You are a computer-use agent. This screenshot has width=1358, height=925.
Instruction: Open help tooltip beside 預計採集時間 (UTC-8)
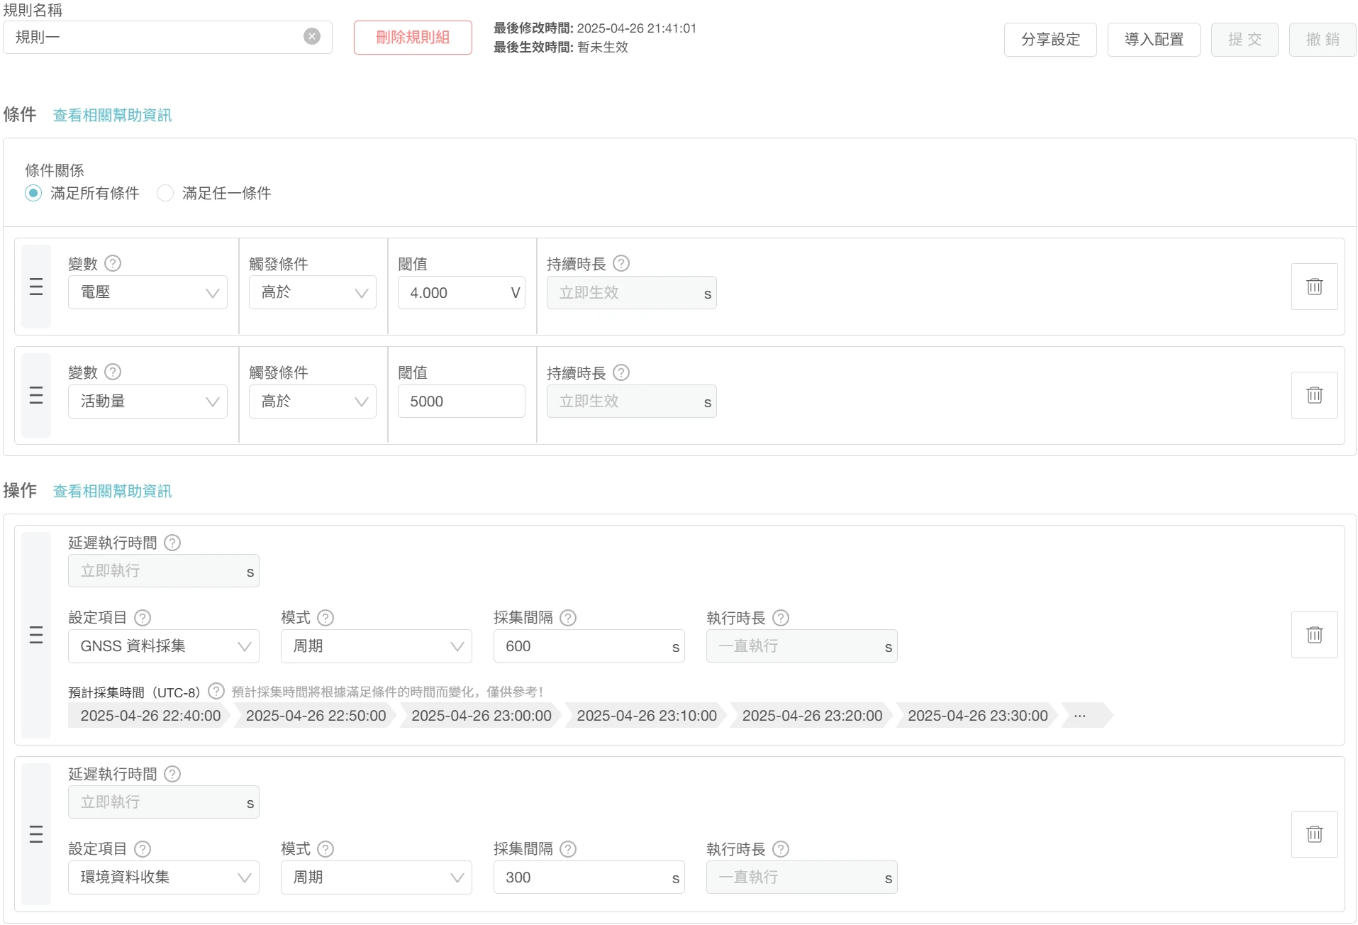[x=216, y=692]
